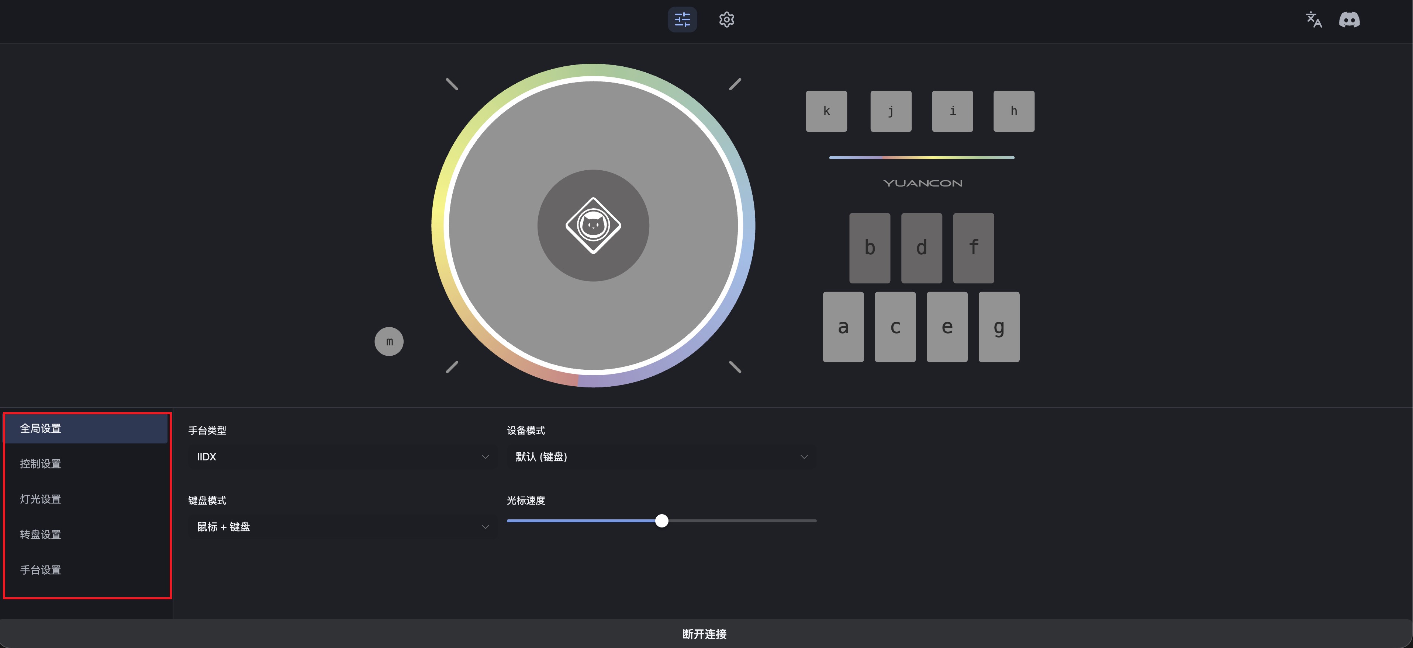This screenshot has height=648, width=1413.
Task: Click the 光标速度 slider handle
Action: pos(661,521)
